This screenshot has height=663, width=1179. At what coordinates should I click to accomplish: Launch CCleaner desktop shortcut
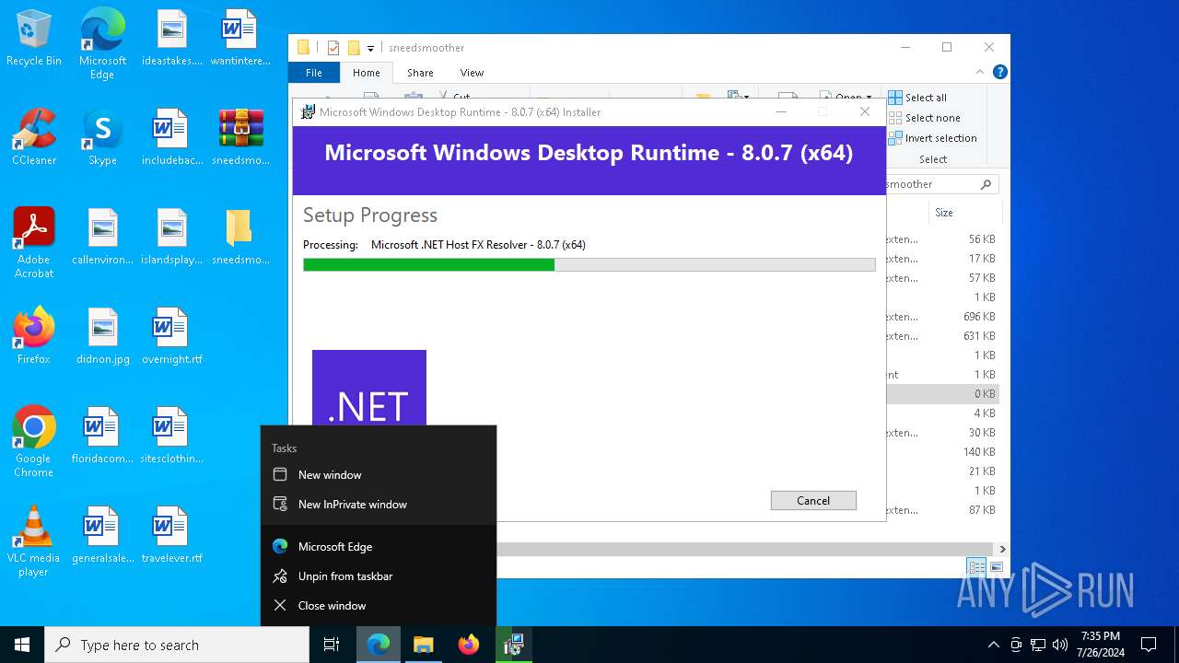tap(34, 137)
